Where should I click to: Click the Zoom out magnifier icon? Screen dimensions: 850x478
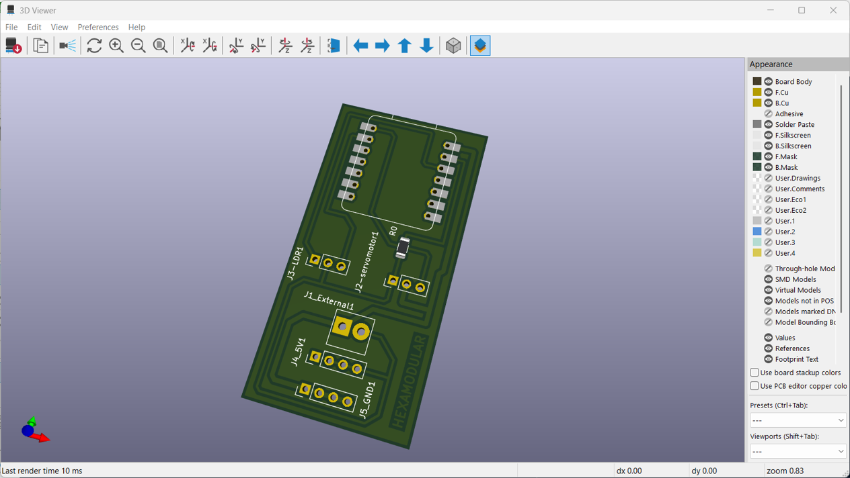coord(139,46)
